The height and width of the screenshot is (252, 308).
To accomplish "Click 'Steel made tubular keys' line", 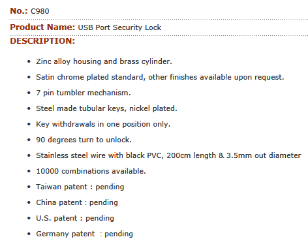I will [x=106, y=108].
